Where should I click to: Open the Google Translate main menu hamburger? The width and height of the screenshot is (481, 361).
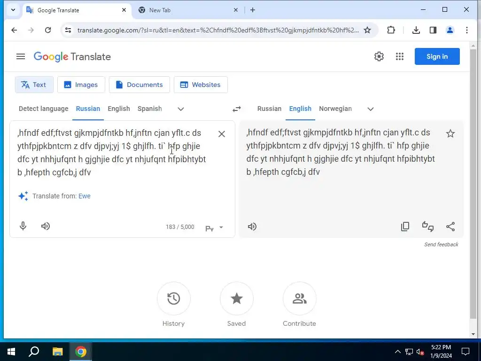click(x=21, y=56)
